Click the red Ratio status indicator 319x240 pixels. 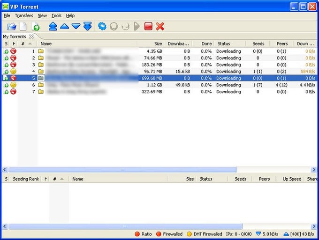[144, 234]
